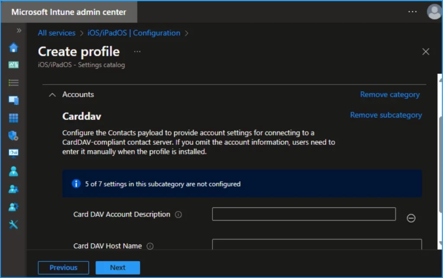
Task: Open Troubleshooting tools icon in sidebar
Action: 13,225
